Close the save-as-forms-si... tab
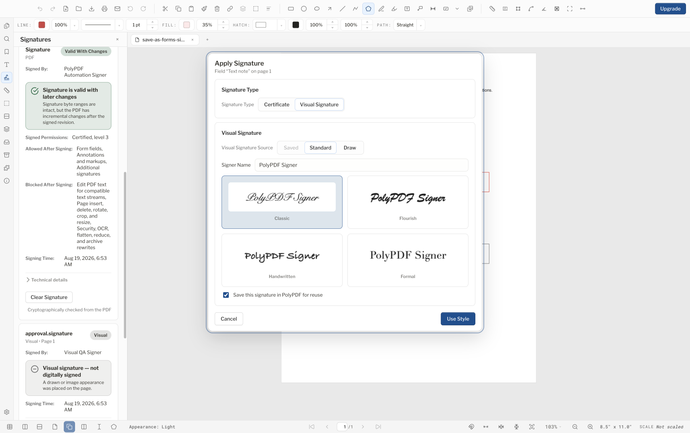Image resolution: width=690 pixels, height=433 pixels. pyautogui.click(x=192, y=40)
